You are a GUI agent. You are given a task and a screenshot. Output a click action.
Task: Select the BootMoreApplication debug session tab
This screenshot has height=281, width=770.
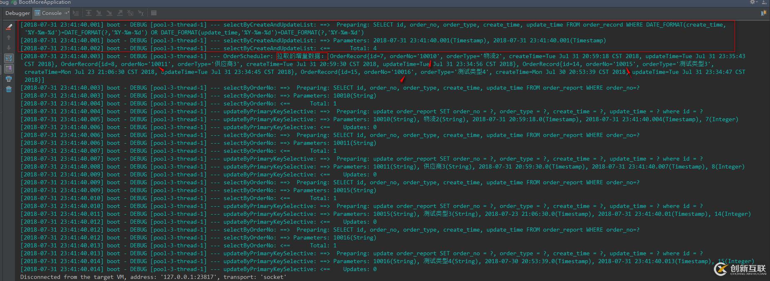click(x=40, y=2)
